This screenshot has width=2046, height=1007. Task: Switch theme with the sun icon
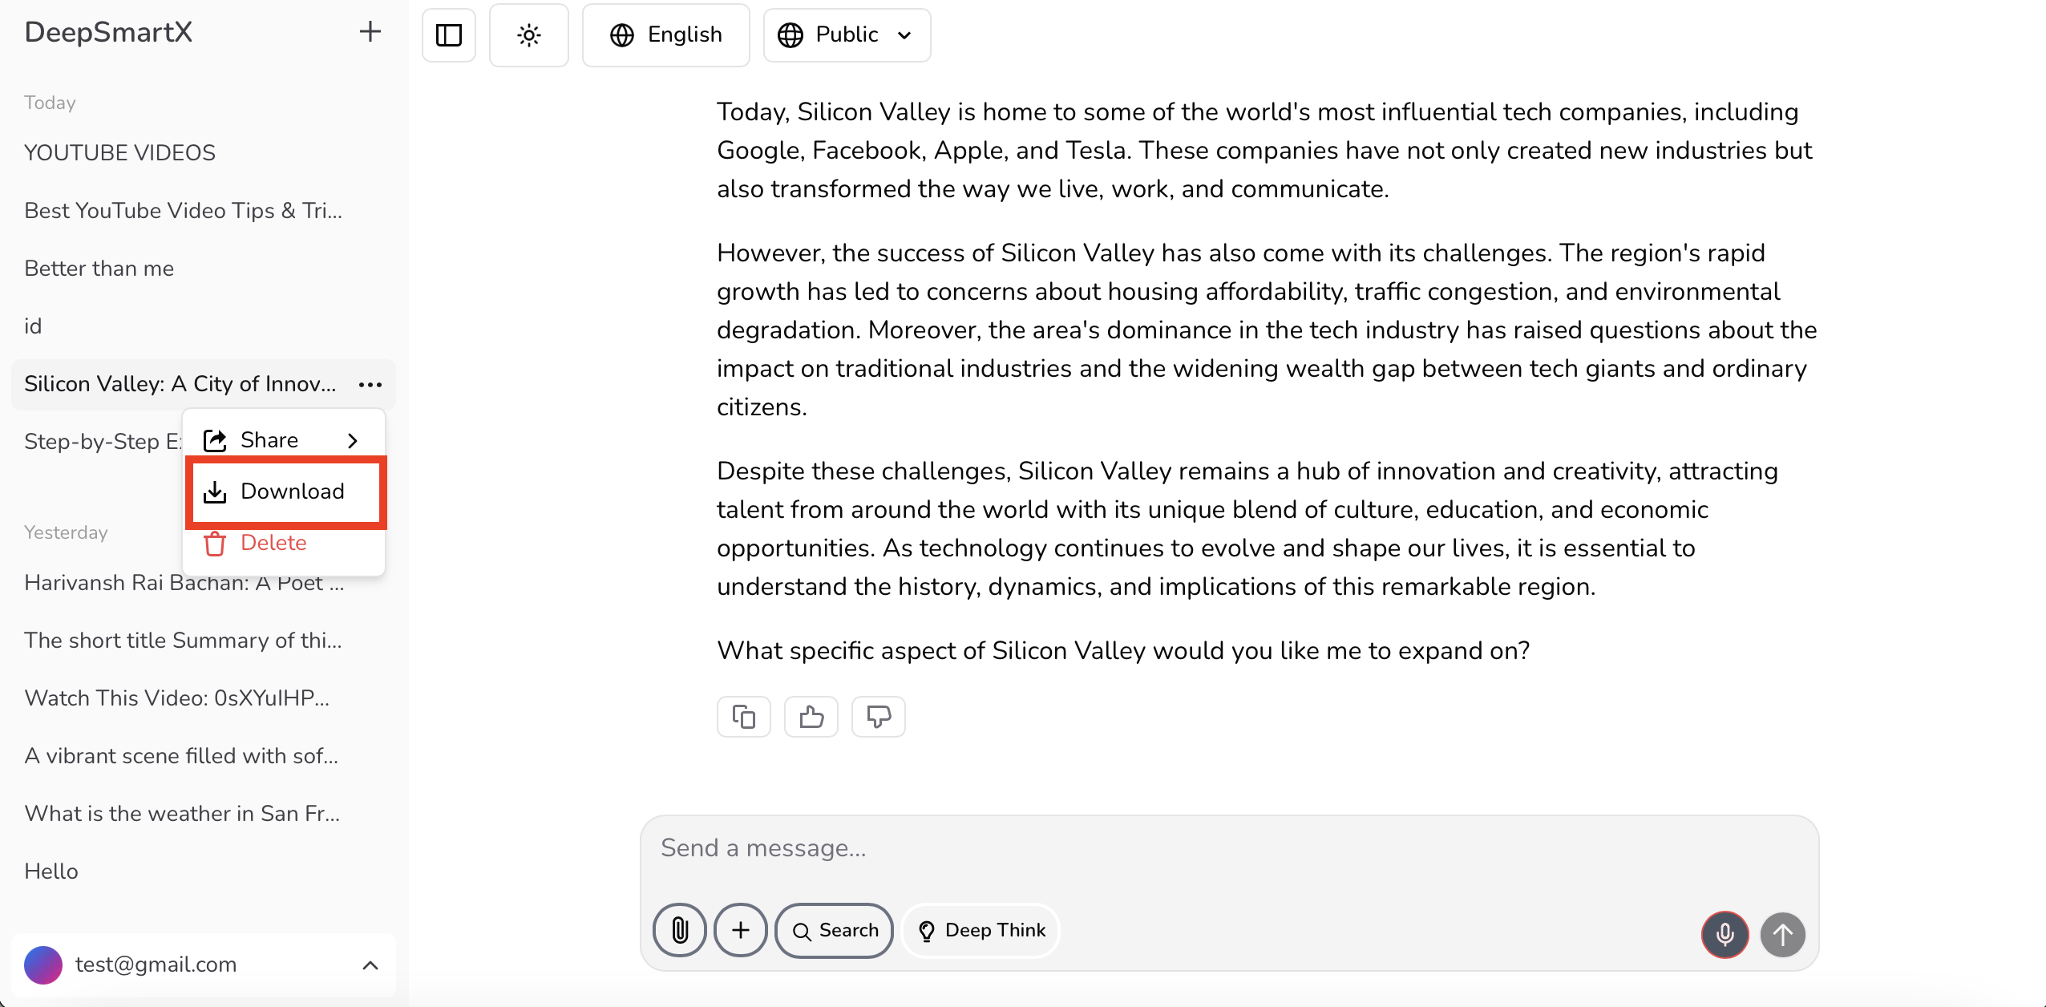coord(529,35)
